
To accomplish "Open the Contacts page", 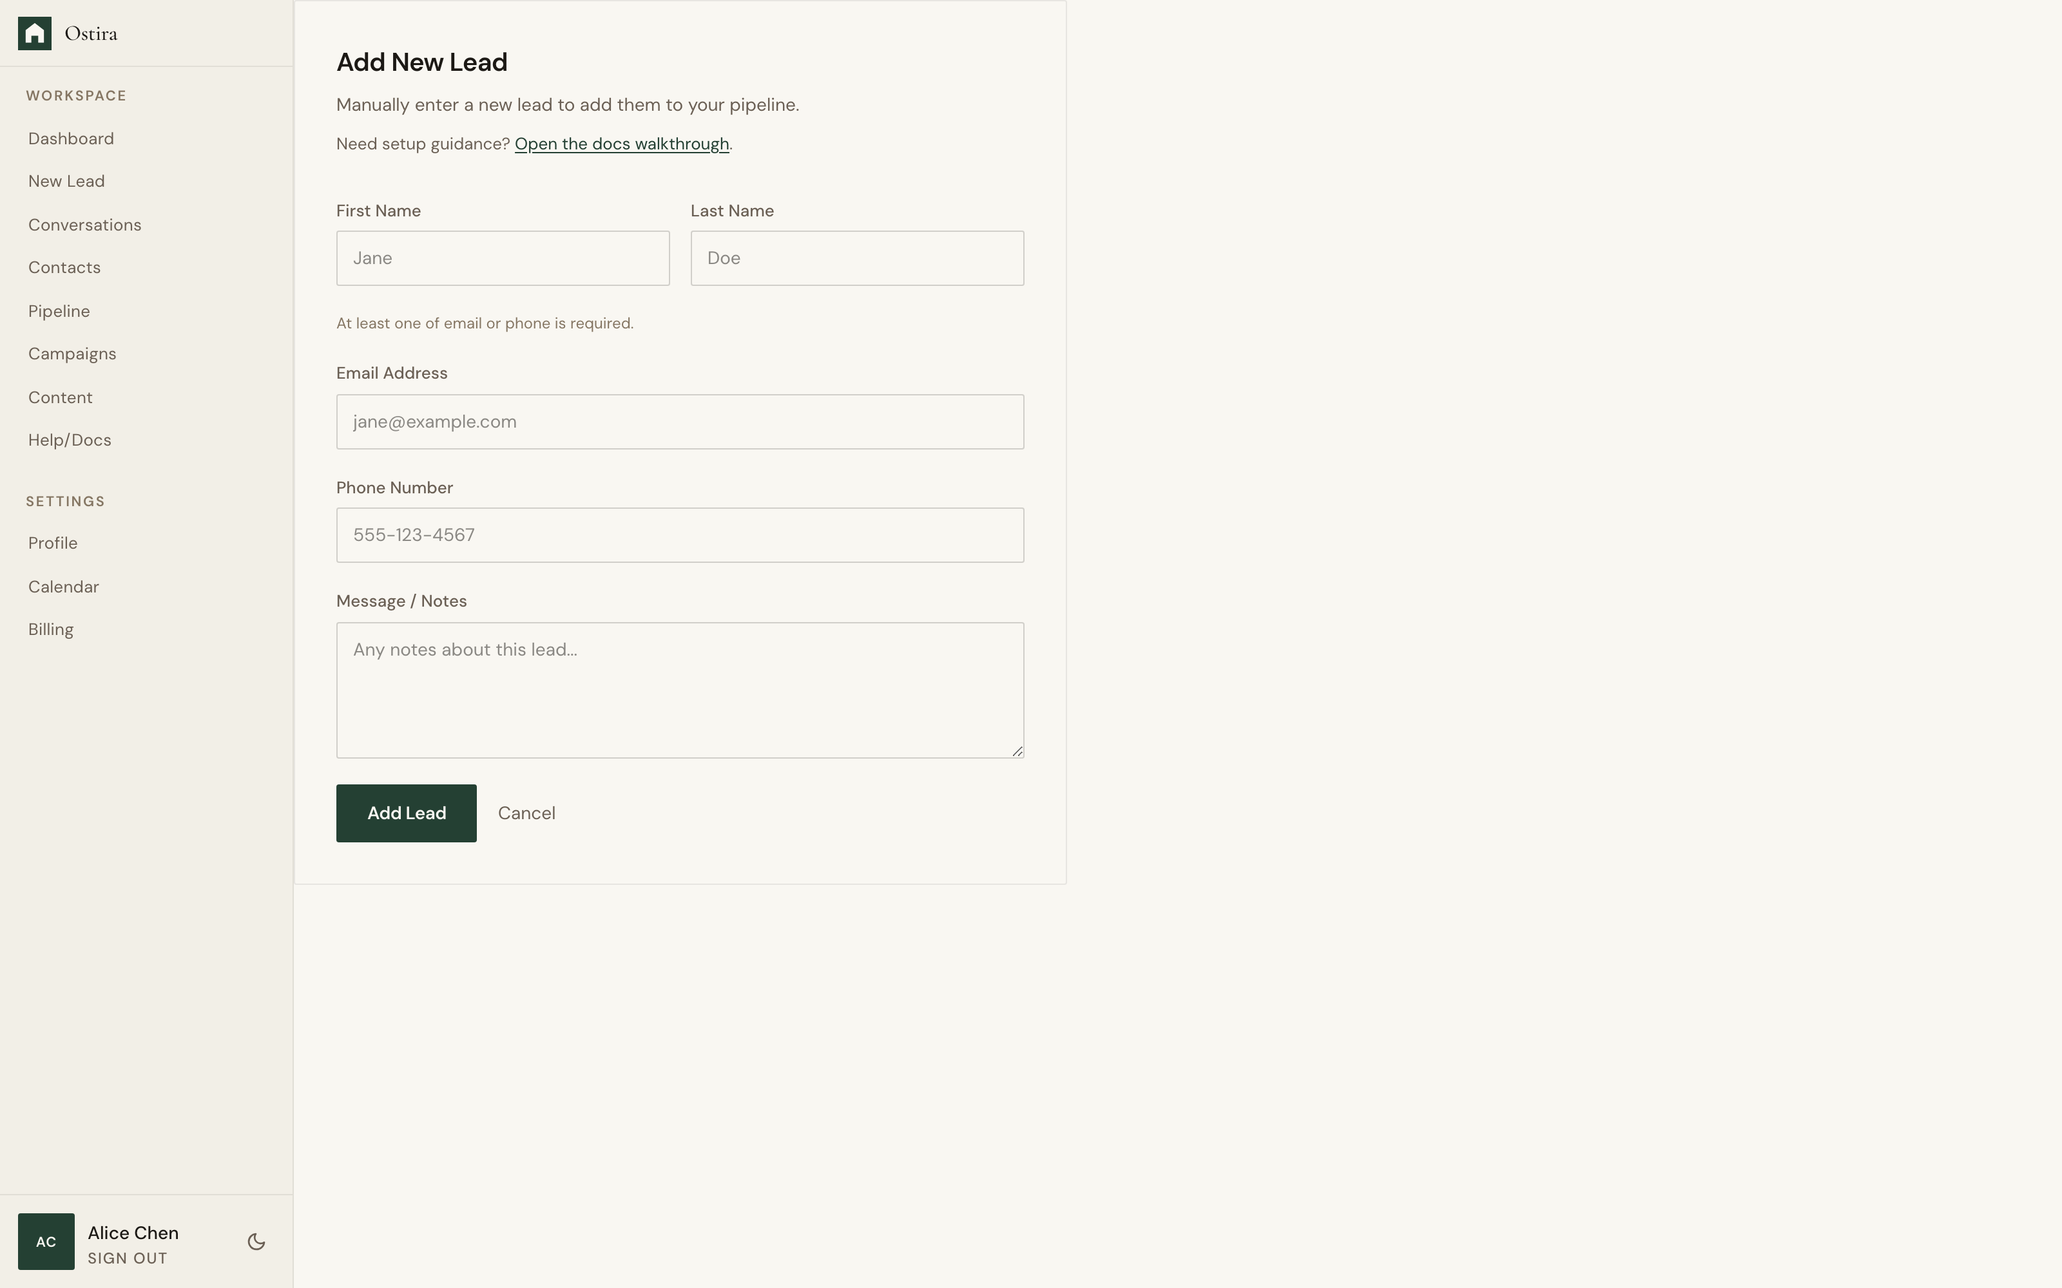I will tap(64, 267).
